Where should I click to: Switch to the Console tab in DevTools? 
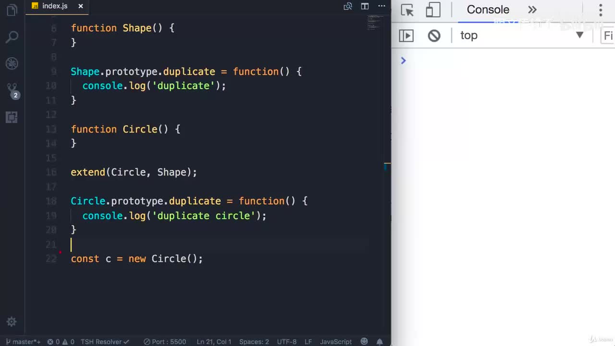pyautogui.click(x=488, y=10)
